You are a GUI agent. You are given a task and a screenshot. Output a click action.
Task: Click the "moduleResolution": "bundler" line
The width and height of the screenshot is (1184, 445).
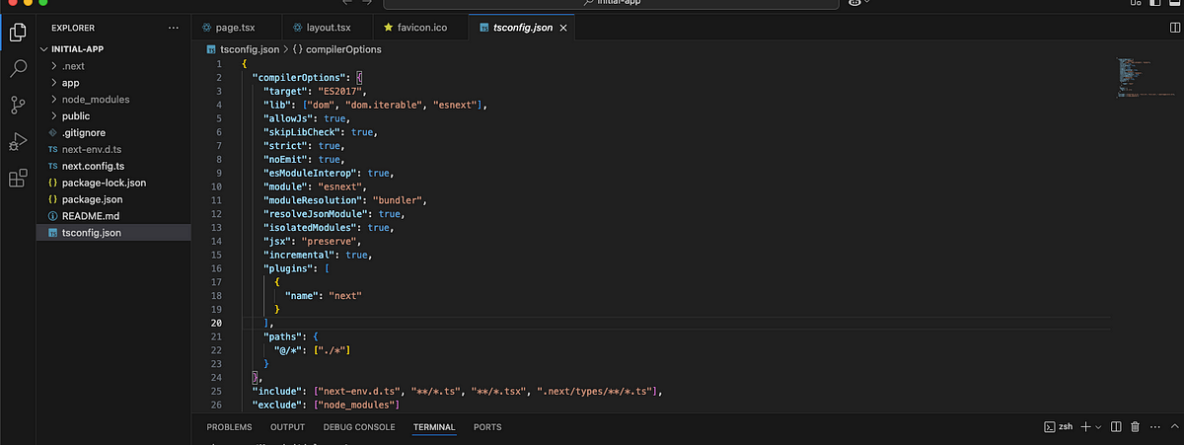(x=346, y=199)
